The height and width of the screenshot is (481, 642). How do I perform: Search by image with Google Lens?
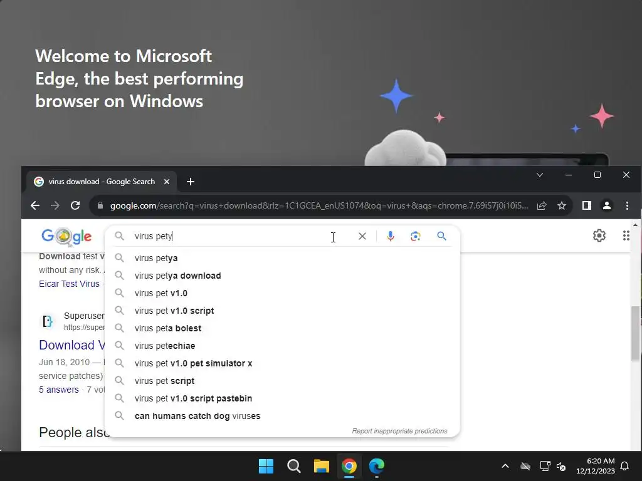(416, 236)
